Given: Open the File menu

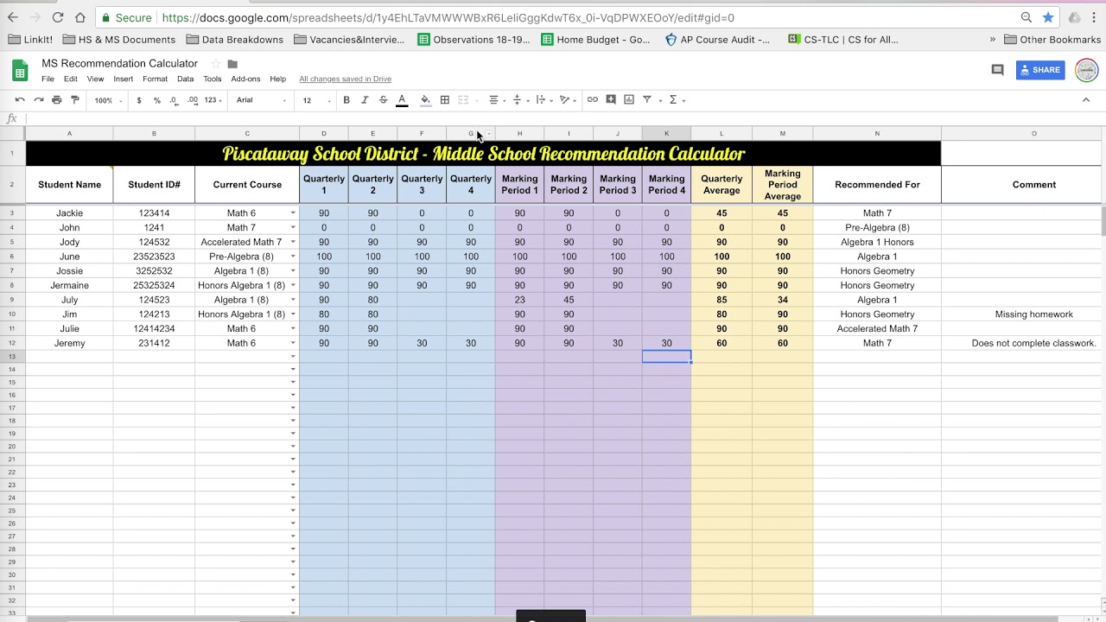Looking at the screenshot, I should [x=48, y=79].
